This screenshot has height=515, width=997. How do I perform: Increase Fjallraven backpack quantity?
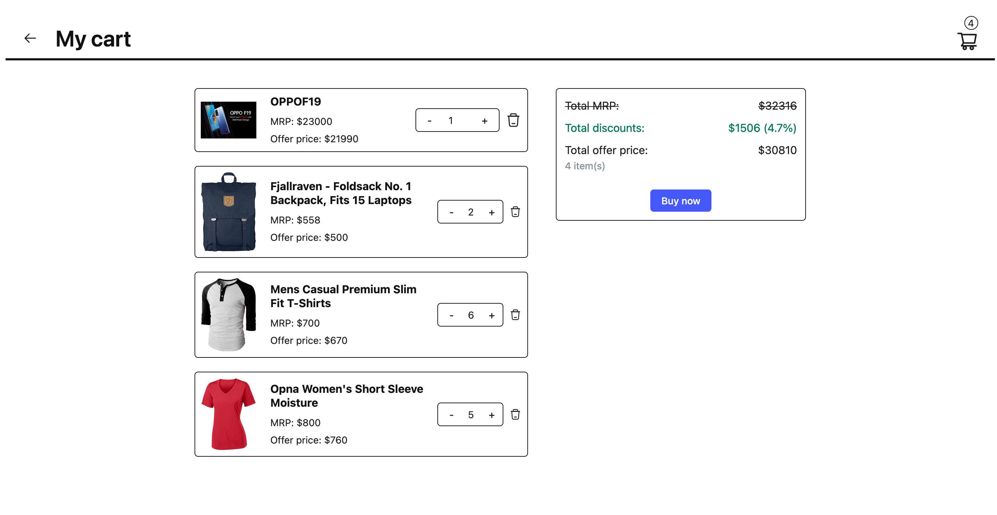492,212
